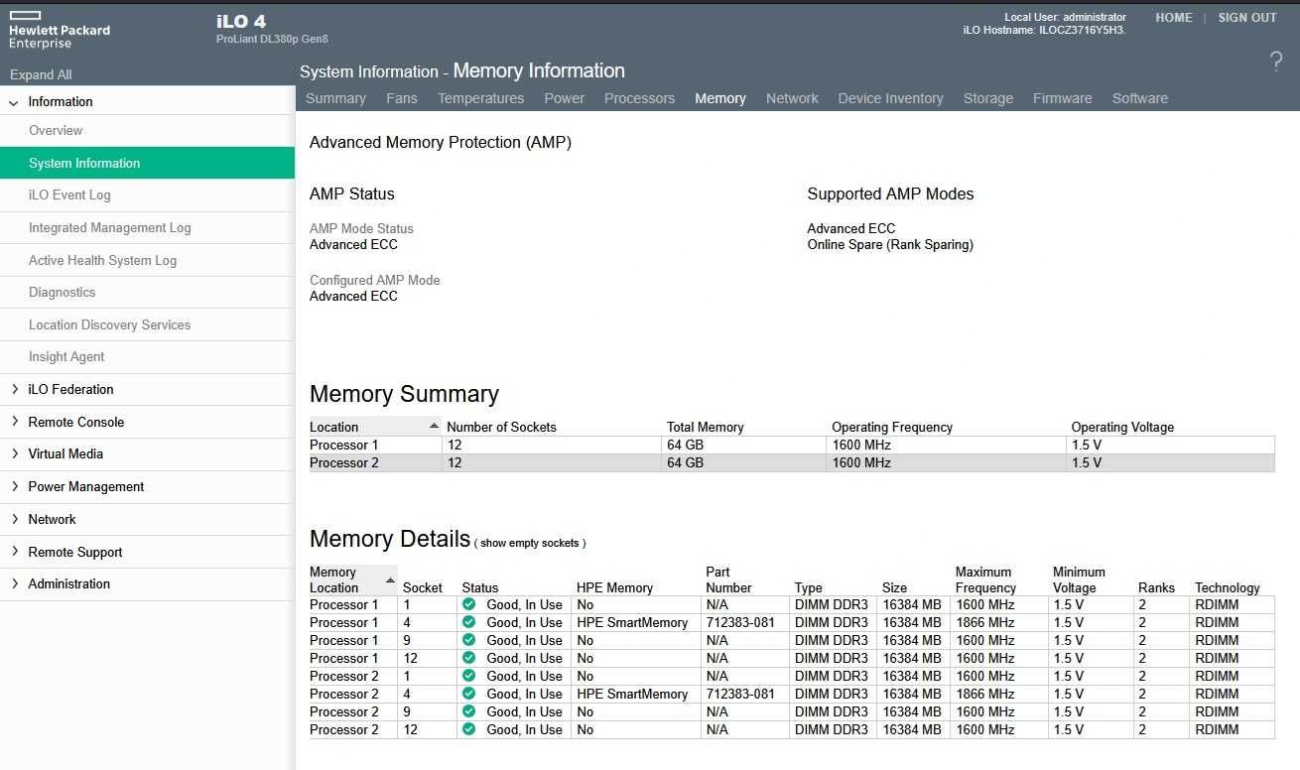Switch to the Summary tab

point(335,98)
